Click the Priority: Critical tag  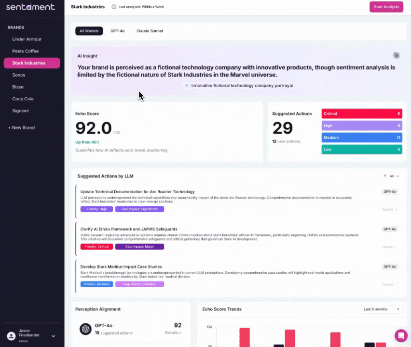coord(97,247)
